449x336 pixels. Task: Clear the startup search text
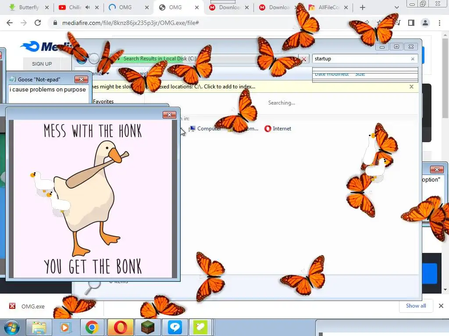(x=413, y=59)
